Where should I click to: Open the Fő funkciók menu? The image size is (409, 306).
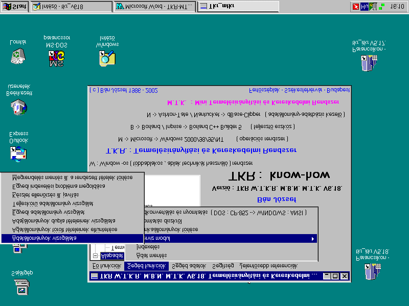[x=107, y=266]
